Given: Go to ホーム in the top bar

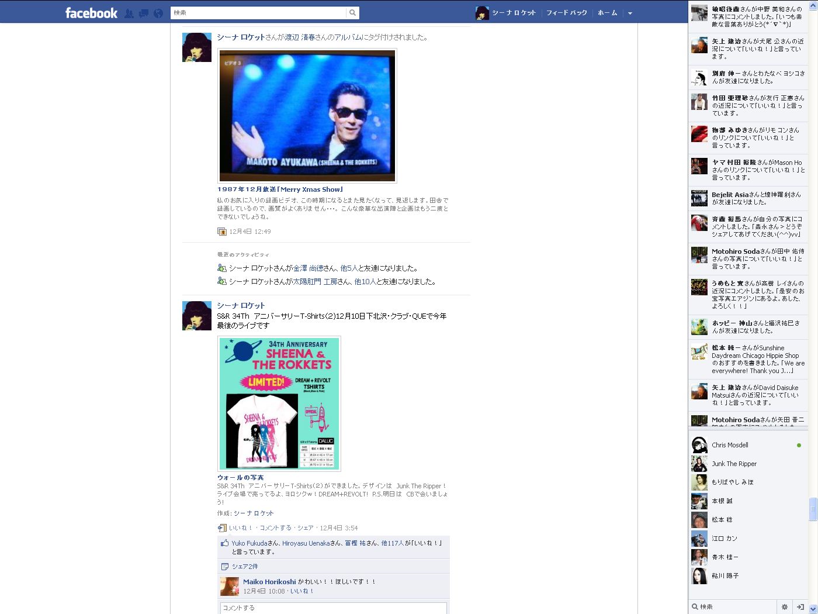Looking at the screenshot, I should coord(607,13).
